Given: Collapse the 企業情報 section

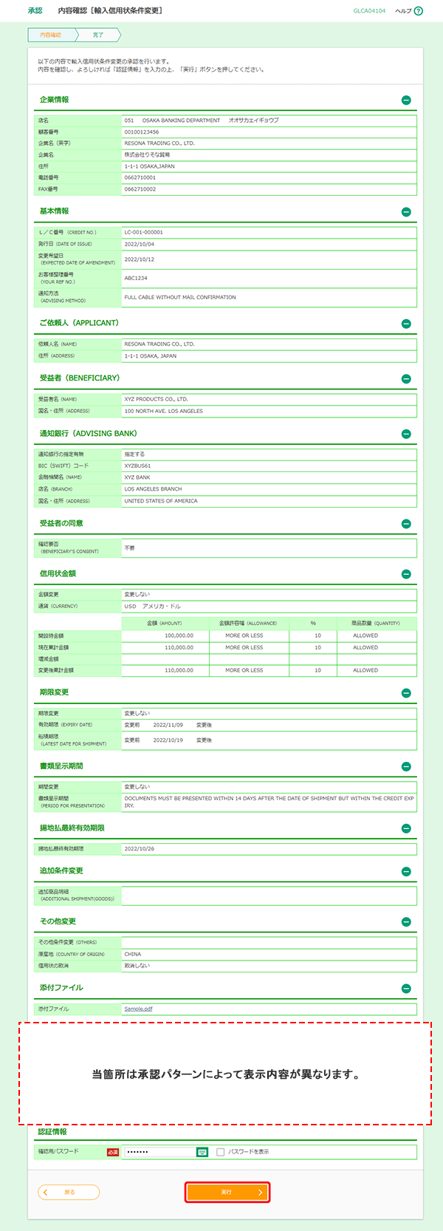Looking at the screenshot, I should [x=406, y=100].
